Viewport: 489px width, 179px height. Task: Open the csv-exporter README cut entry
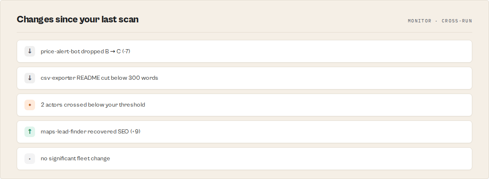pos(244,78)
